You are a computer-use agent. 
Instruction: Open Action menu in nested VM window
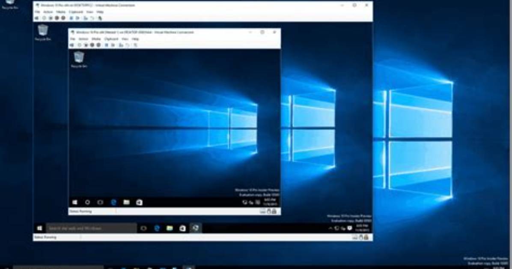point(83,39)
